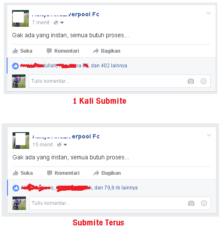
Task: Open the audience selector arrow next to 7 menit
Action: 62,23
